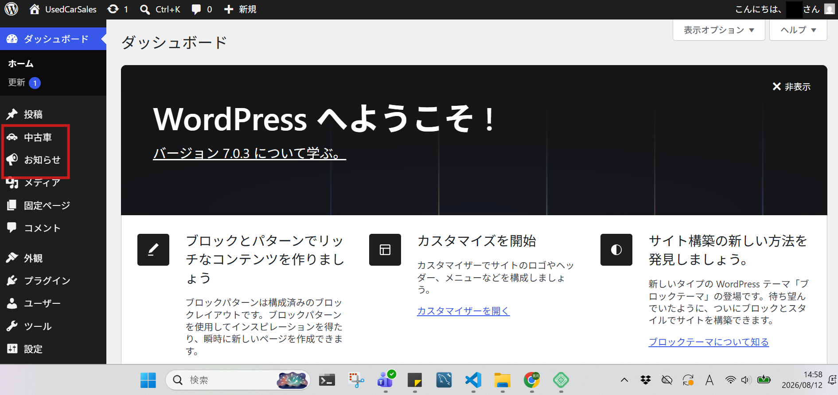Click ブロックテーマについて知る link
Image resolution: width=838 pixels, height=395 pixels.
(709, 342)
